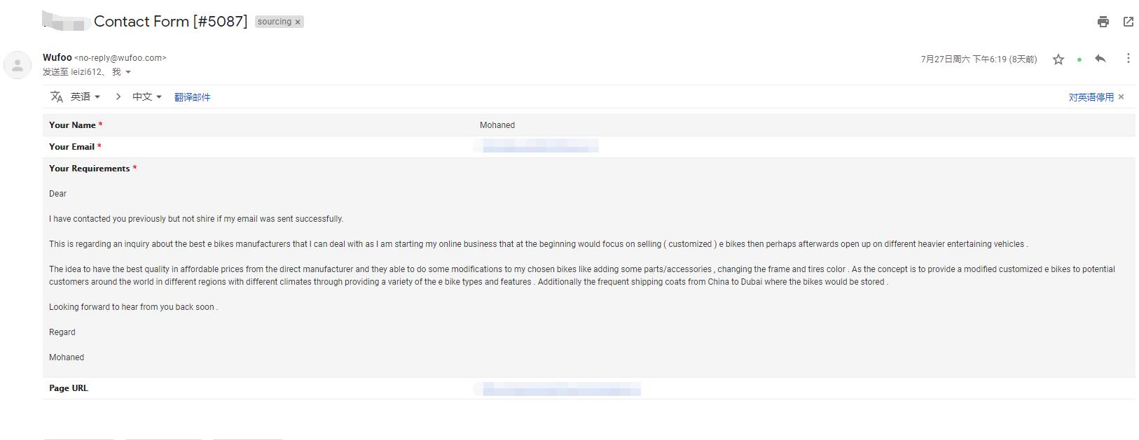1139x440 pixels.
Task: Click the arrow between language selectors
Action: point(118,97)
